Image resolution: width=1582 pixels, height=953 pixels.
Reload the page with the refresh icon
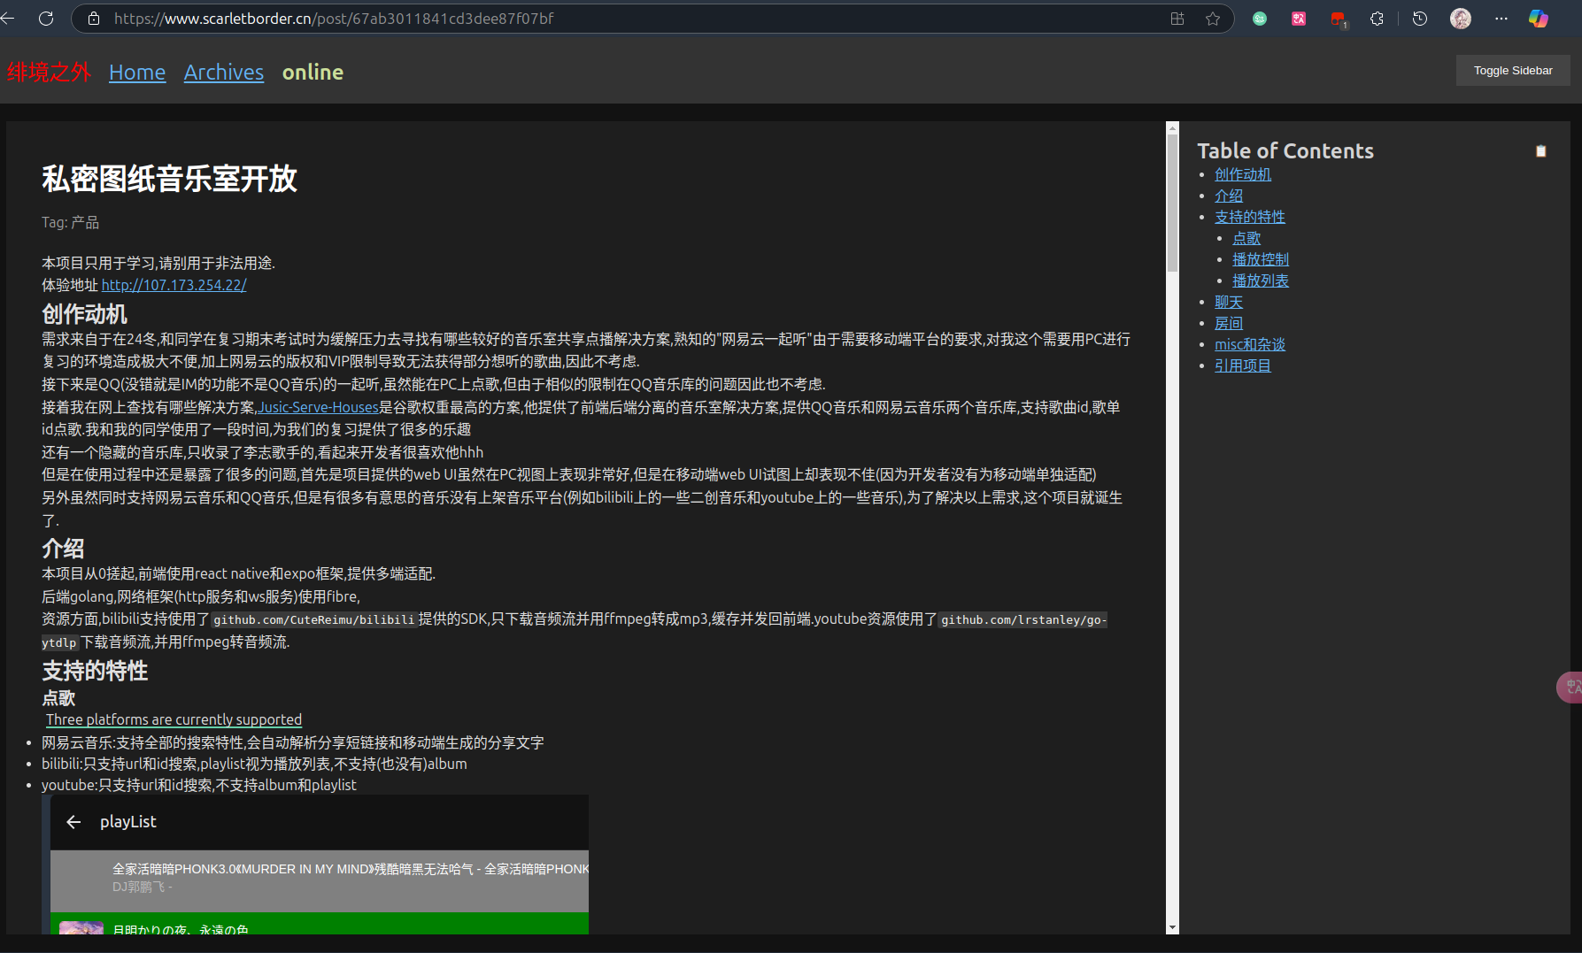[46, 19]
